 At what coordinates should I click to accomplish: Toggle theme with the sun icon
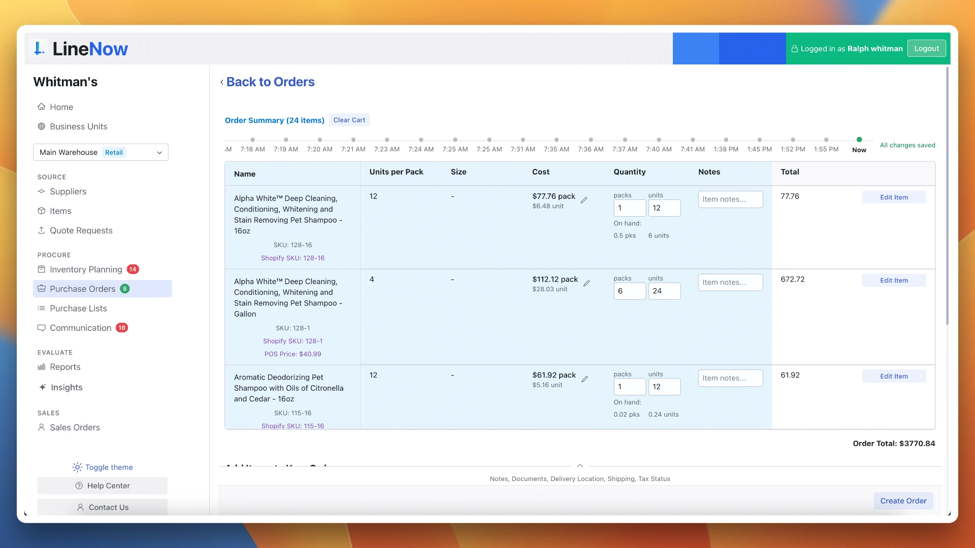click(77, 467)
